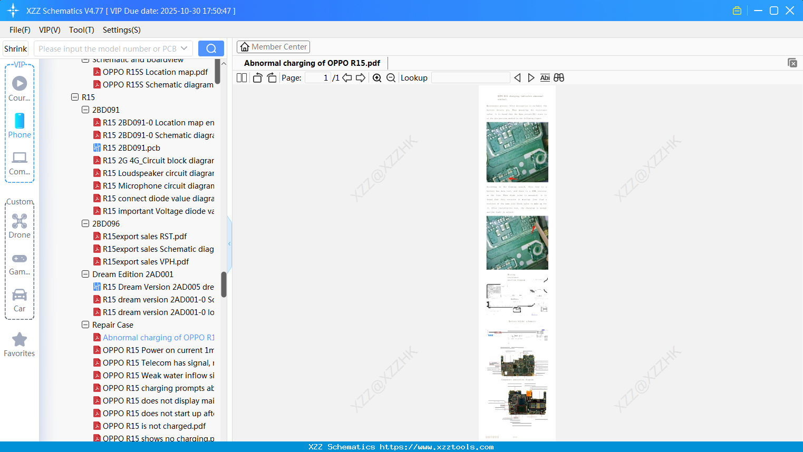Click the XZZ Schematics app logo
The width and height of the screenshot is (803, 452).
[13, 11]
